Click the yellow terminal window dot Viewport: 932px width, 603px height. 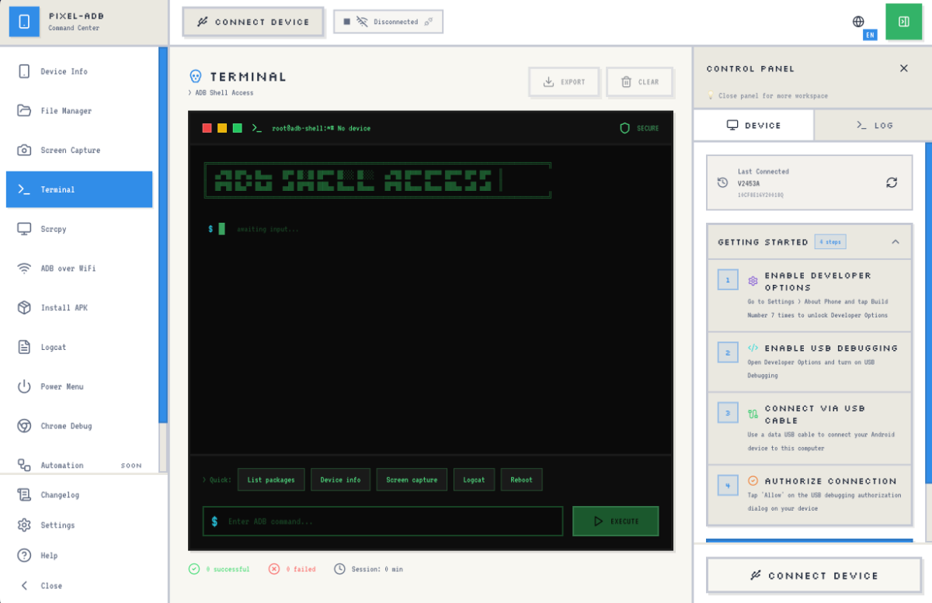click(222, 128)
